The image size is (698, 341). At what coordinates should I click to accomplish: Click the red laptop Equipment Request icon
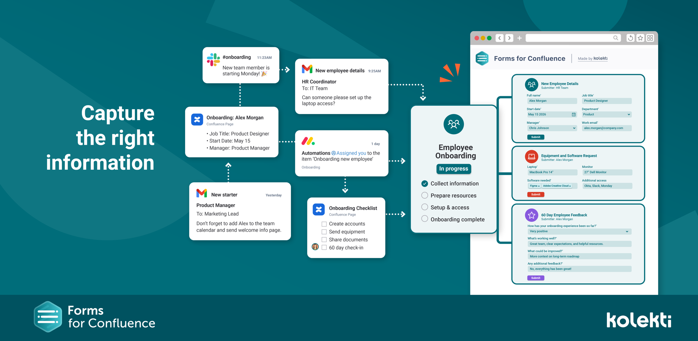pyautogui.click(x=531, y=156)
